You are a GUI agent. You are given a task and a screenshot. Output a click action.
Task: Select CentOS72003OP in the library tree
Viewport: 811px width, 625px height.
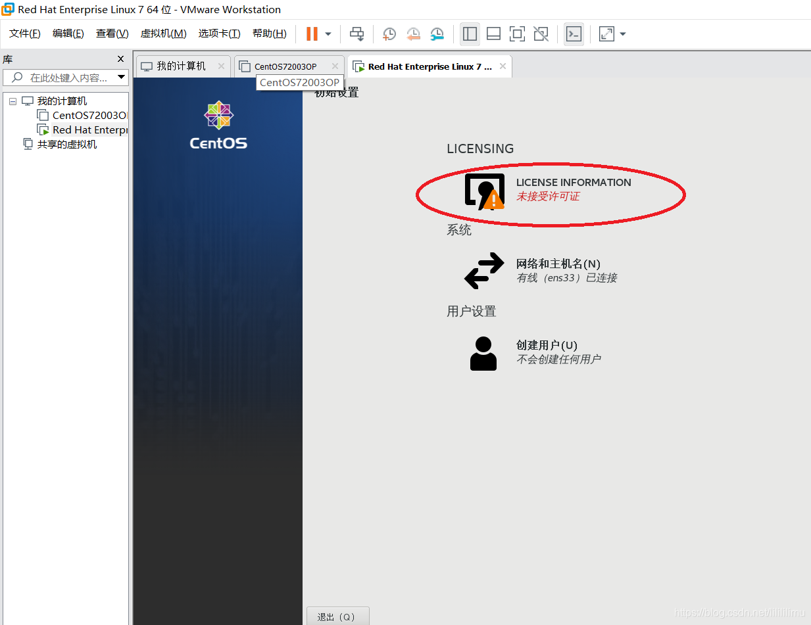89,116
